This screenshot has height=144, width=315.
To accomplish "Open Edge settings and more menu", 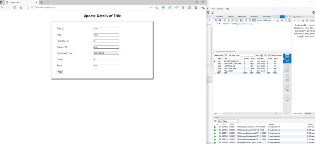I will pos(203,7).
